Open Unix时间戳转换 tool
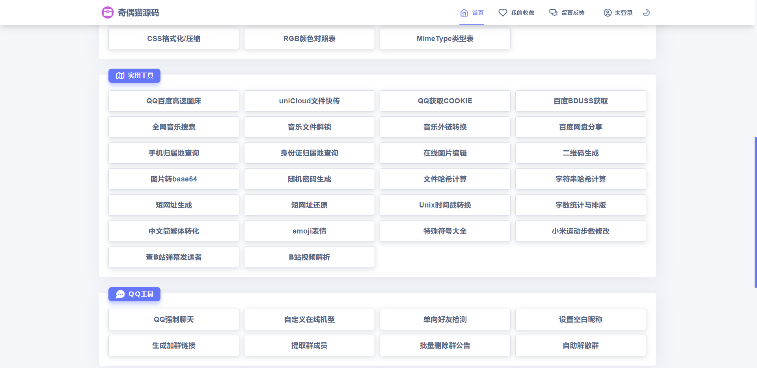This screenshot has width=757, height=368. [445, 205]
